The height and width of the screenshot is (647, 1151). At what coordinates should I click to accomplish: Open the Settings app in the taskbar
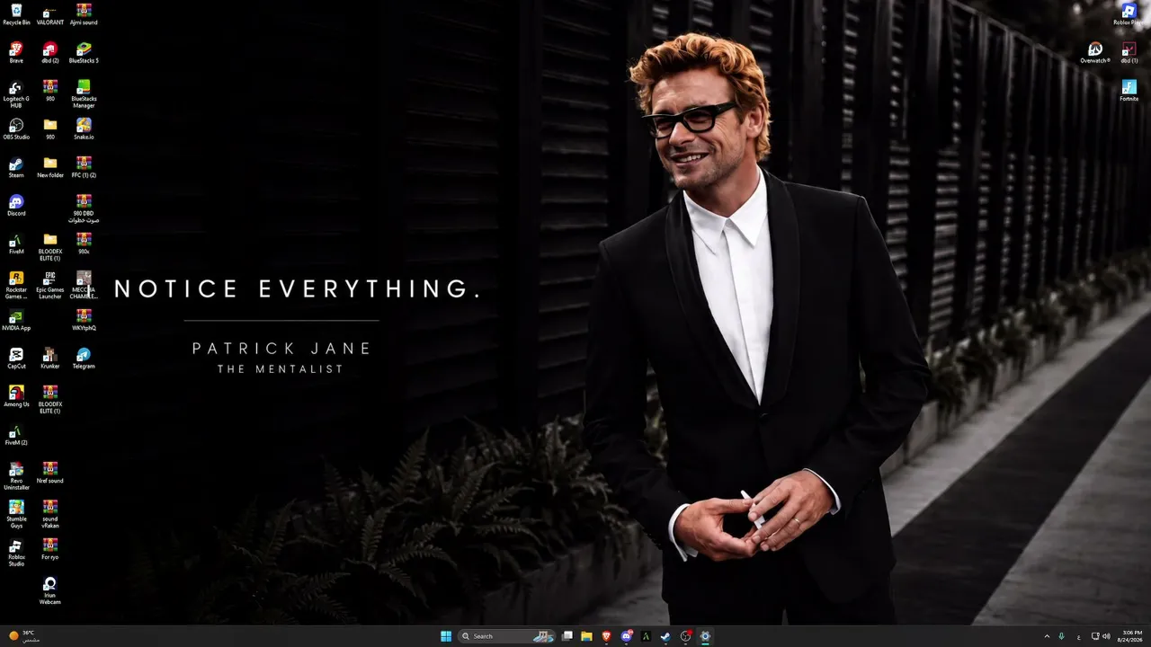pyautogui.click(x=705, y=636)
